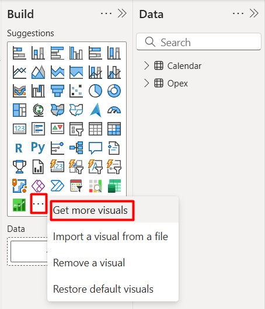The height and width of the screenshot is (309, 265).
Task: Select the 100% stacked bar chart visual
Action: pyautogui.click(x=95, y=53)
